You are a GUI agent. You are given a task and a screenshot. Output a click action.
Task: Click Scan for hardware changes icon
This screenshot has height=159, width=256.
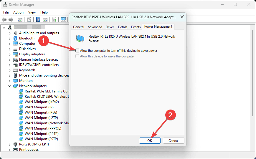(x=63, y=20)
